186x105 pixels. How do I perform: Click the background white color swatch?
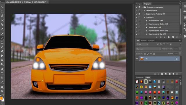click(3, 100)
